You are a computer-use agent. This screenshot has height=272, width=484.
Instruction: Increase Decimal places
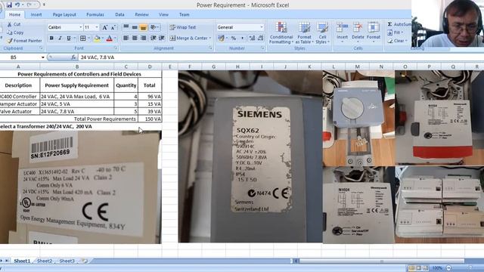coord(252,39)
